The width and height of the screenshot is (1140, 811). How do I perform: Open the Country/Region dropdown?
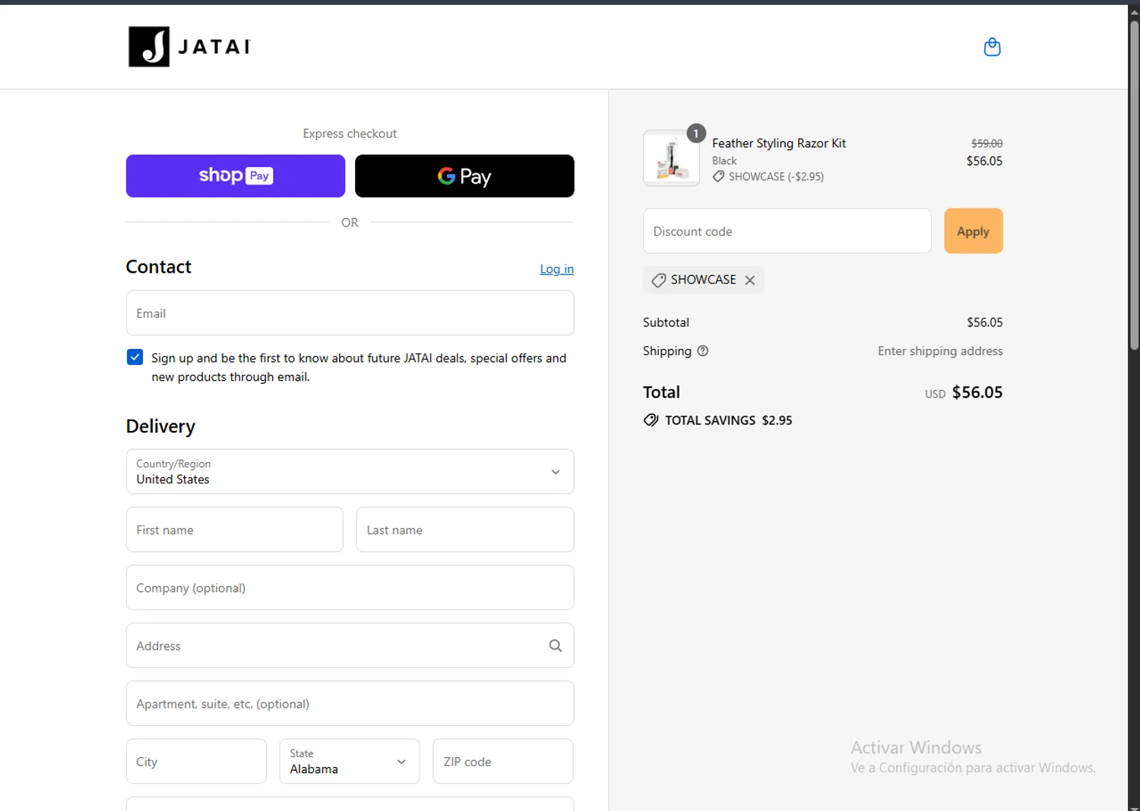coord(350,471)
